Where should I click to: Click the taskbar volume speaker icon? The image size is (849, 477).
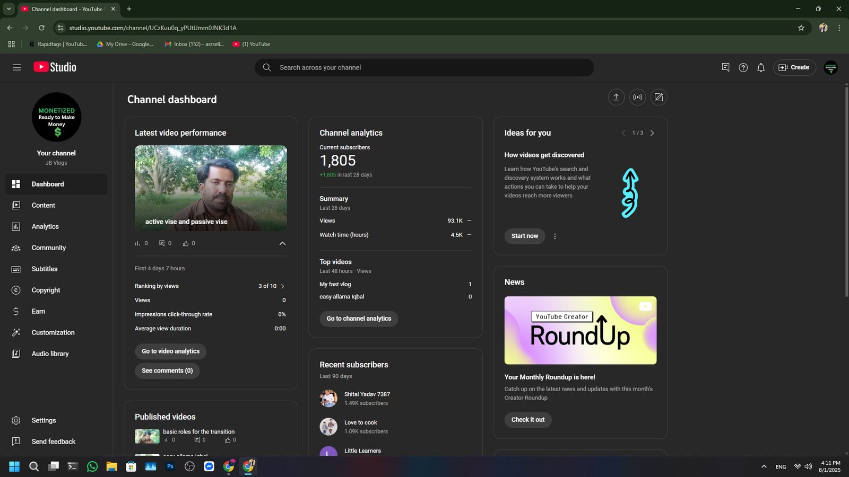click(808, 466)
